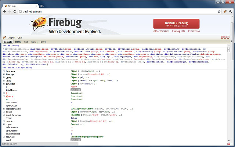Click the div#fbBoxContent element link
The height and width of the screenshot is (147, 235).
tap(36, 64)
